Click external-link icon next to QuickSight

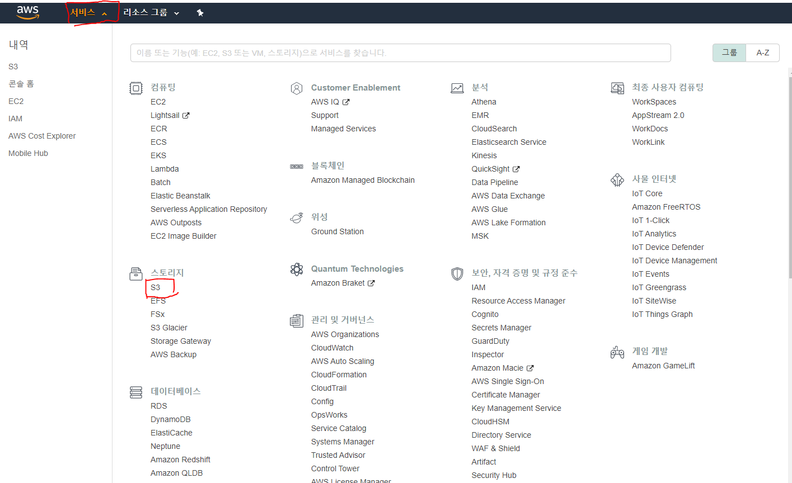(516, 169)
